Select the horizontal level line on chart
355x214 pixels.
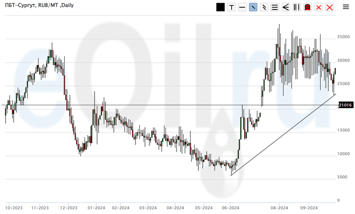(157, 105)
